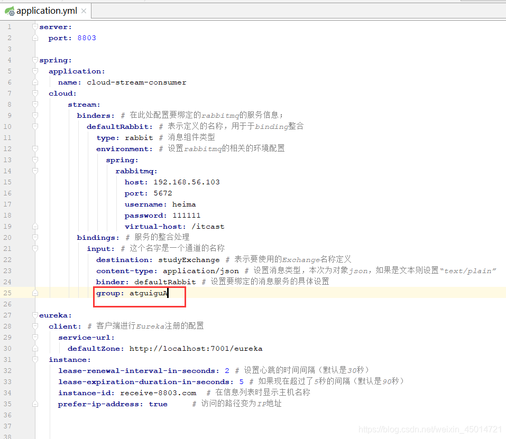The width and height of the screenshot is (506, 439).
Task: Collapse the client block on line 28
Action: pos(35,326)
